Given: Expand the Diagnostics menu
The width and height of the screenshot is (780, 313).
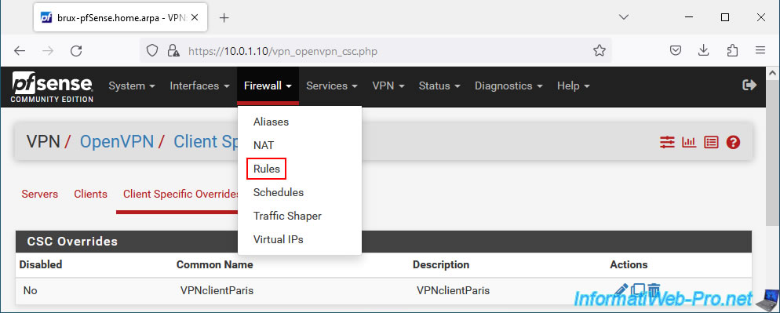Looking at the screenshot, I should 508,86.
